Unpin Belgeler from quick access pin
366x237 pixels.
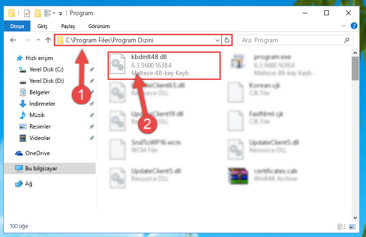92,92
